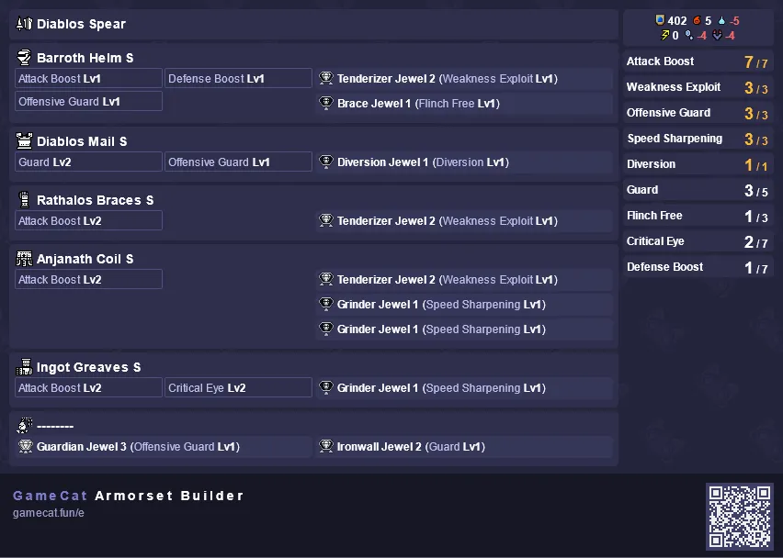
Task: Select the chest armor icon for Diablos Mail S
Action: (x=24, y=141)
